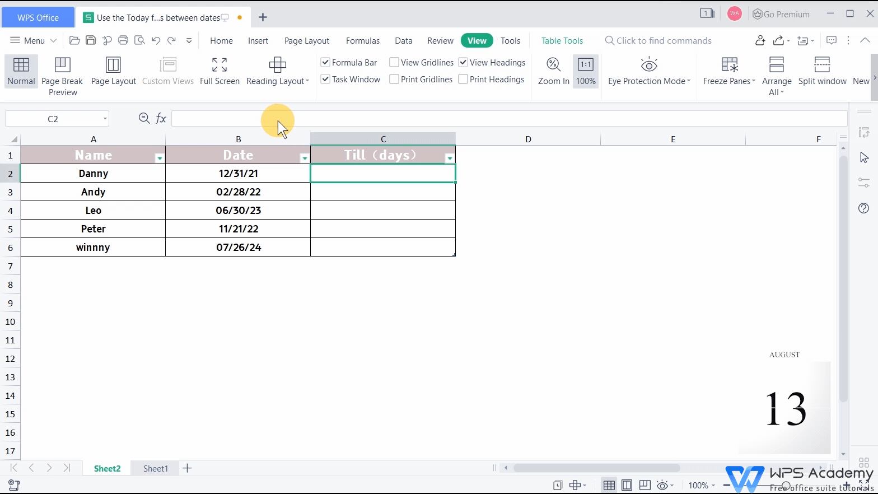This screenshot has width=878, height=494.
Task: Open the Menu button
Action: click(x=34, y=40)
